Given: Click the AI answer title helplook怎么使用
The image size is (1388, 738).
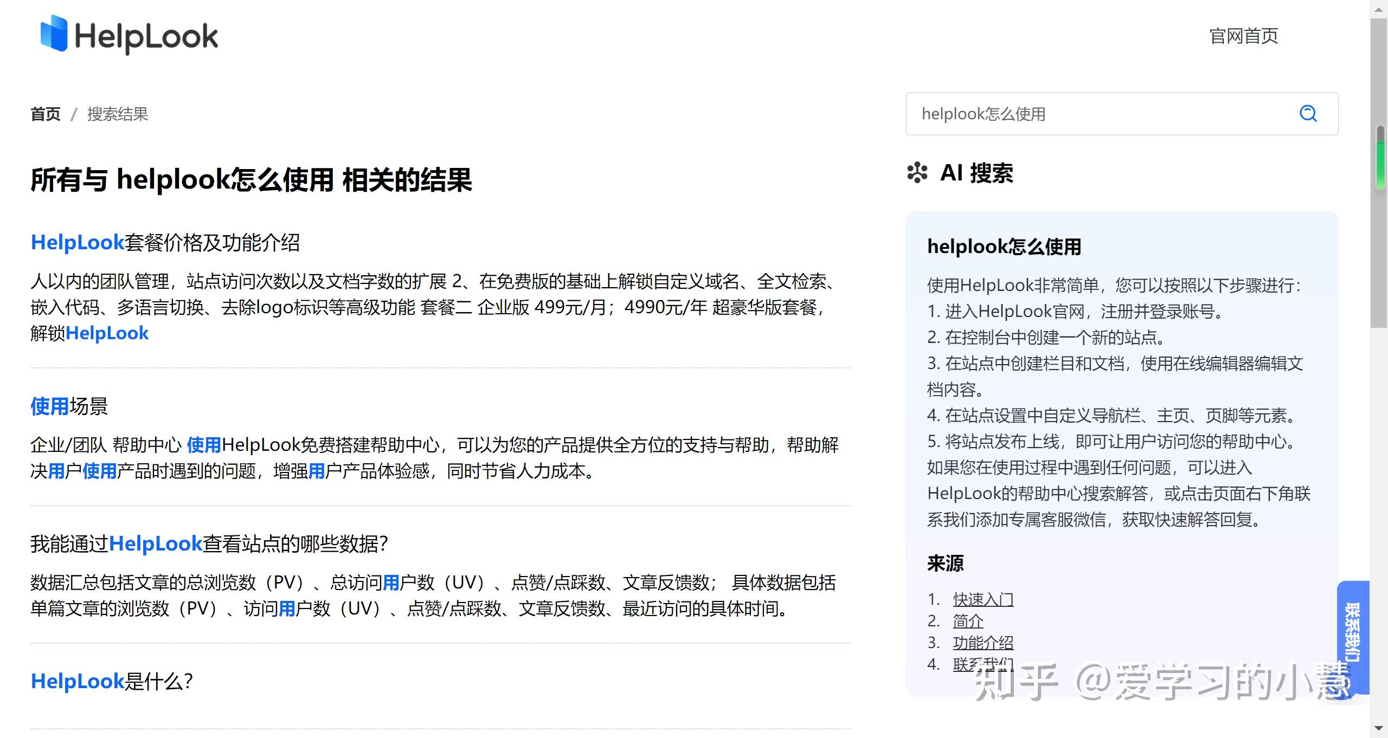Looking at the screenshot, I should point(1004,247).
